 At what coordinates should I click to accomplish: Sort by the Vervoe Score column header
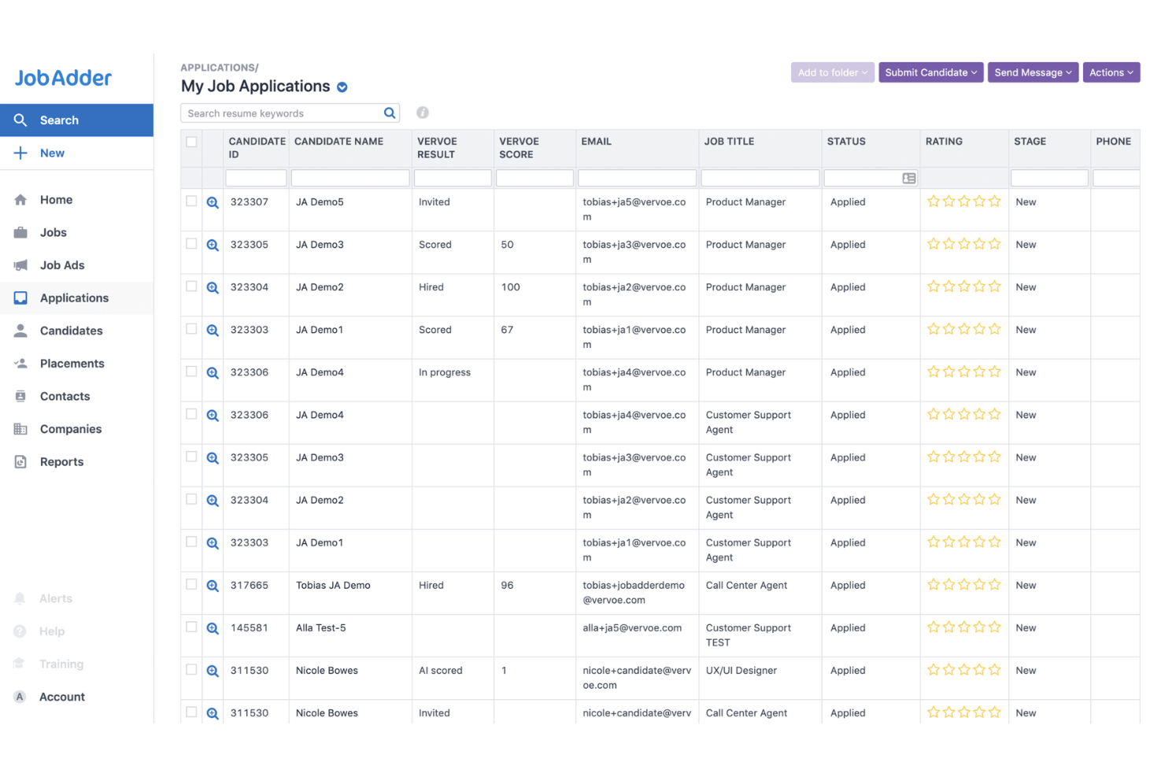pos(519,148)
